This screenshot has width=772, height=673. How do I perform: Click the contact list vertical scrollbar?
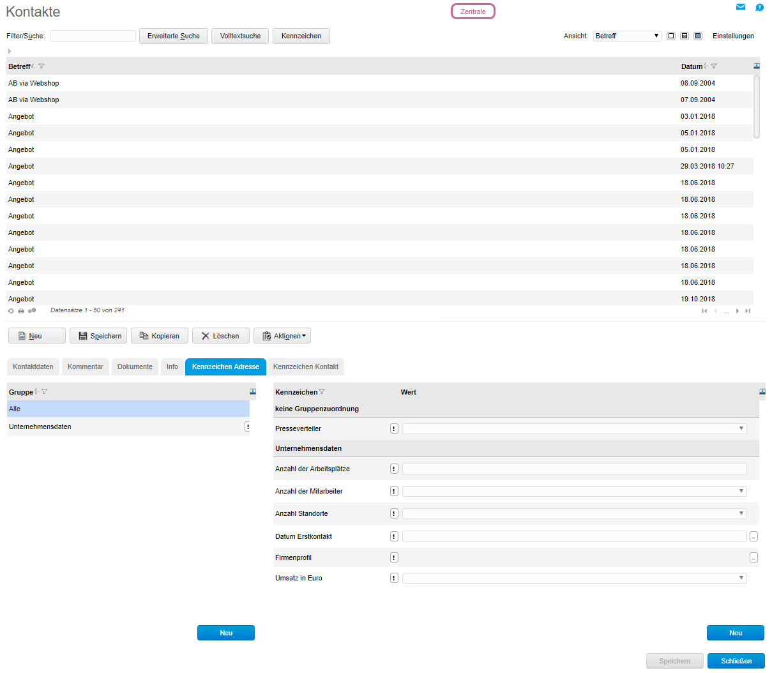[x=757, y=106]
